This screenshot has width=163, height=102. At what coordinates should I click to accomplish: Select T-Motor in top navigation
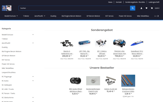tap(26, 16)
